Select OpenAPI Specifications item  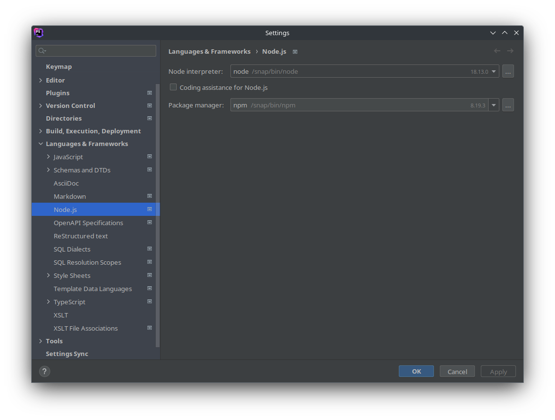coord(88,223)
